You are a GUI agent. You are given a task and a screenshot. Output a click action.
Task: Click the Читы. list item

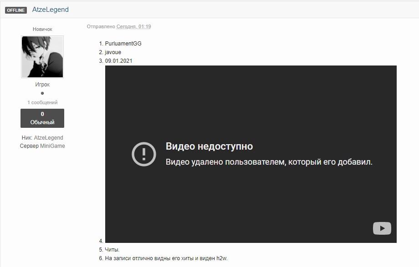tap(112, 250)
